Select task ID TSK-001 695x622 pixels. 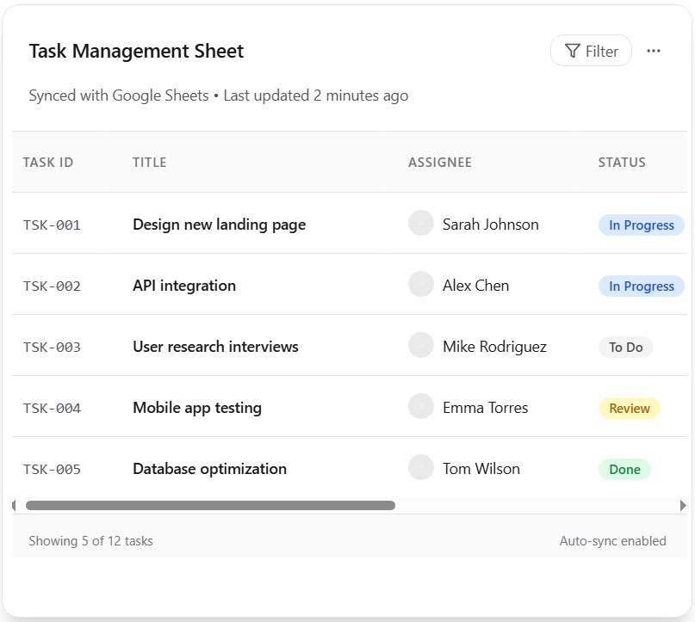(52, 225)
